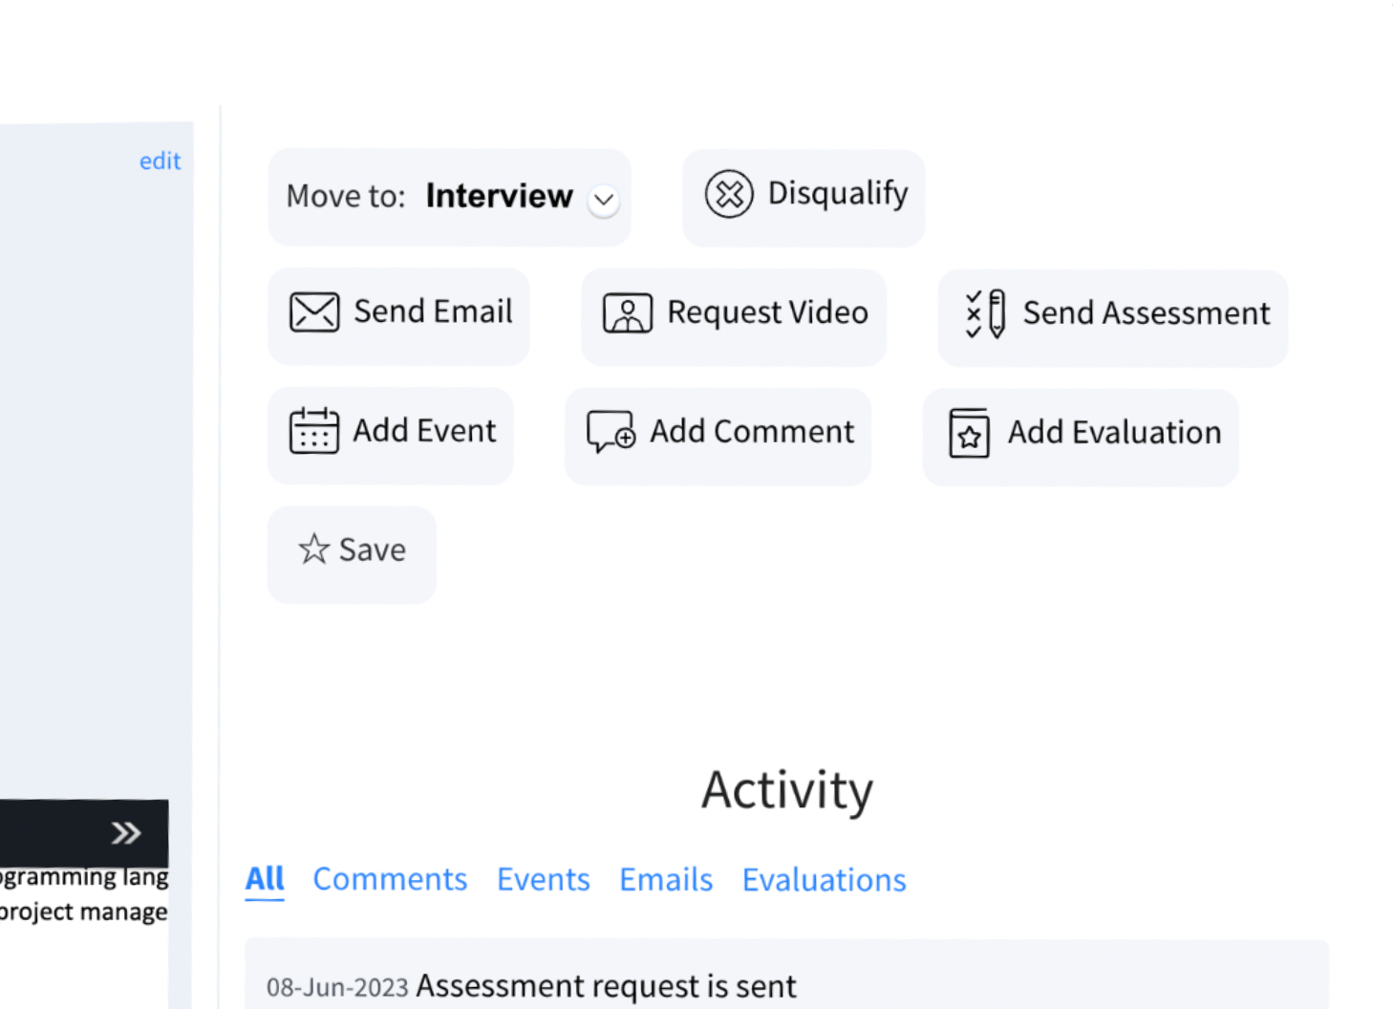The height and width of the screenshot is (1009, 1393).
Task: Select the All activity filter
Action: pyautogui.click(x=265, y=878)
